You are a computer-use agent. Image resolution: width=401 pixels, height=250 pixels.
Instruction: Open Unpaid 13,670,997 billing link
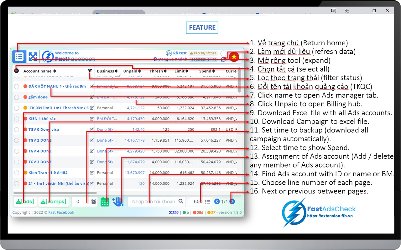[135, 172]
